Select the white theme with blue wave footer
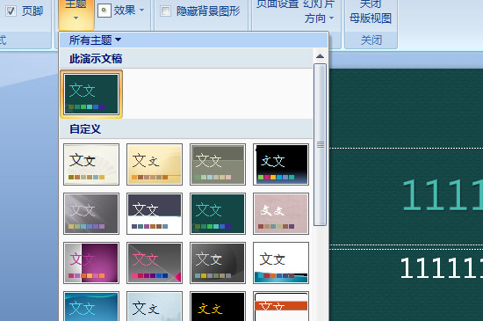This screenshot has width=483, height=321. coord(281,263)
